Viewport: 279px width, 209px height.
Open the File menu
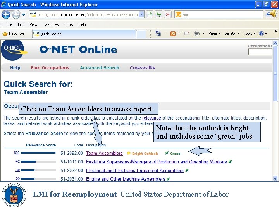[9, 24]
